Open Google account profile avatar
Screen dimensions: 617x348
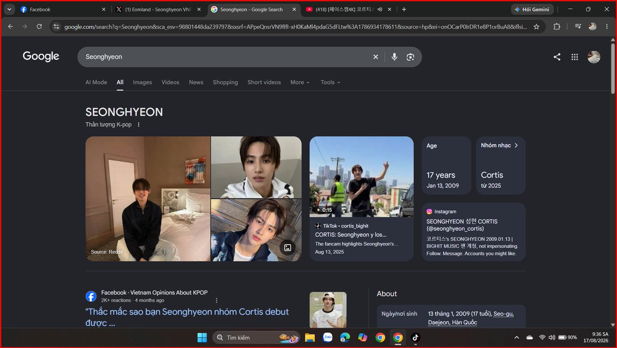pos(594,57)
